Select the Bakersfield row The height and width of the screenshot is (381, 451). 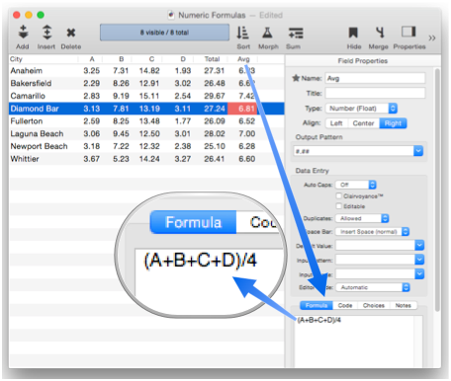pyautogui.click(x=146, y=83)
